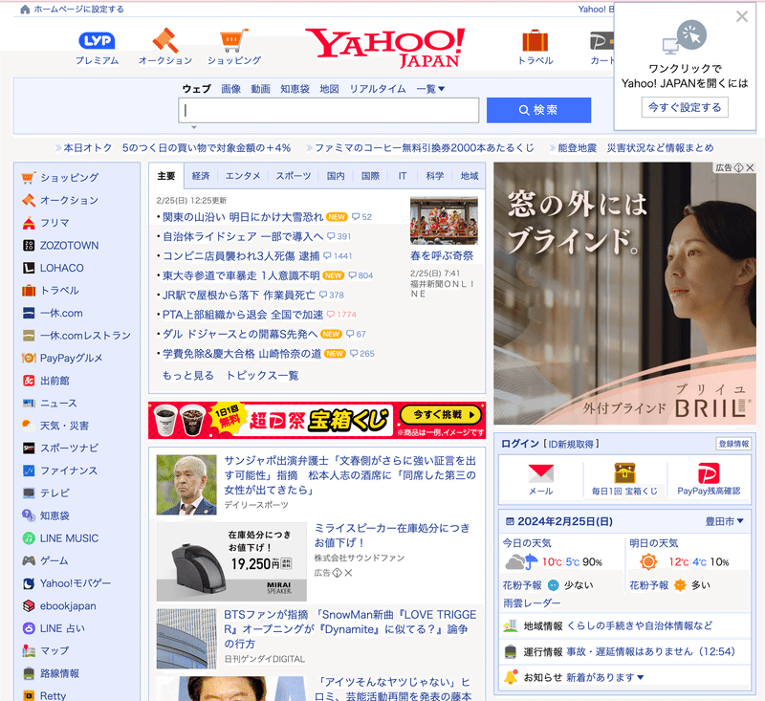
Task: Open 出前館 in the left sidebar
Action: [55, 381]
